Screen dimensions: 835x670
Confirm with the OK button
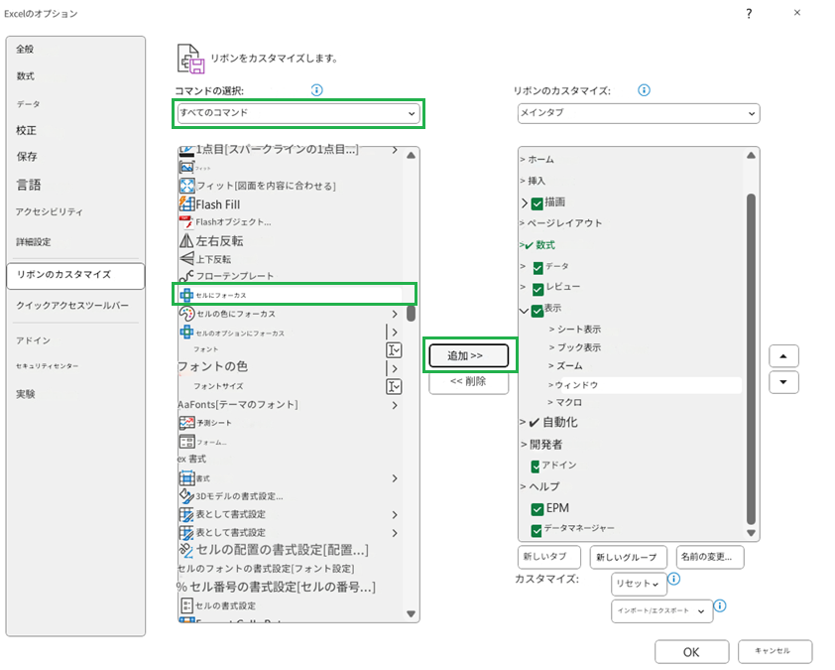pos(691,652)
